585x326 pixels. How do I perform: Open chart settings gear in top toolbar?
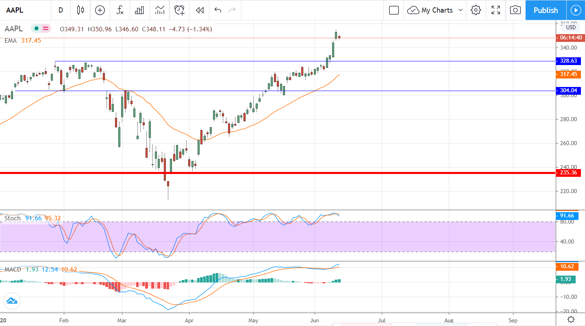(476, 10)
